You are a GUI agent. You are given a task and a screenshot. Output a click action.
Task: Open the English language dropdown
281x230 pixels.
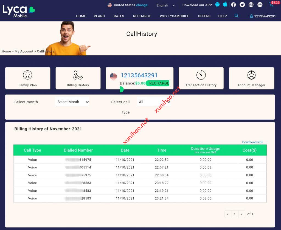pos(166,5)
